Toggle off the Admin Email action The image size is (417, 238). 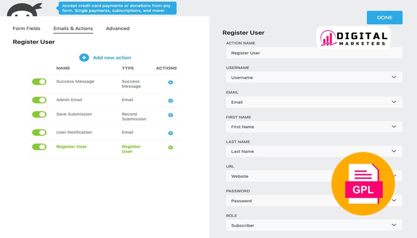(39, 100)
